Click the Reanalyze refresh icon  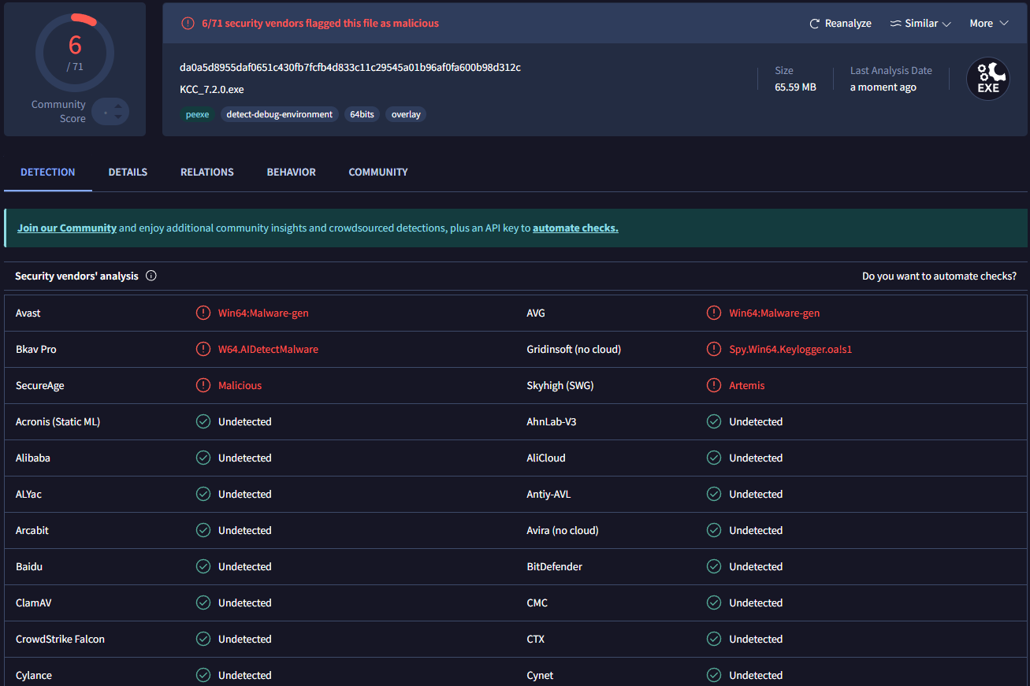(815, 24)
